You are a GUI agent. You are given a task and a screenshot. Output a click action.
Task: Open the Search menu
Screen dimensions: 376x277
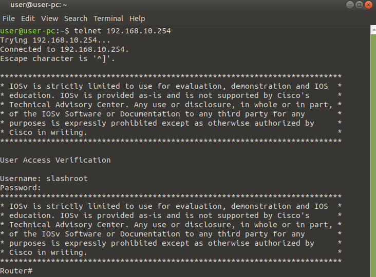[76, 18]
